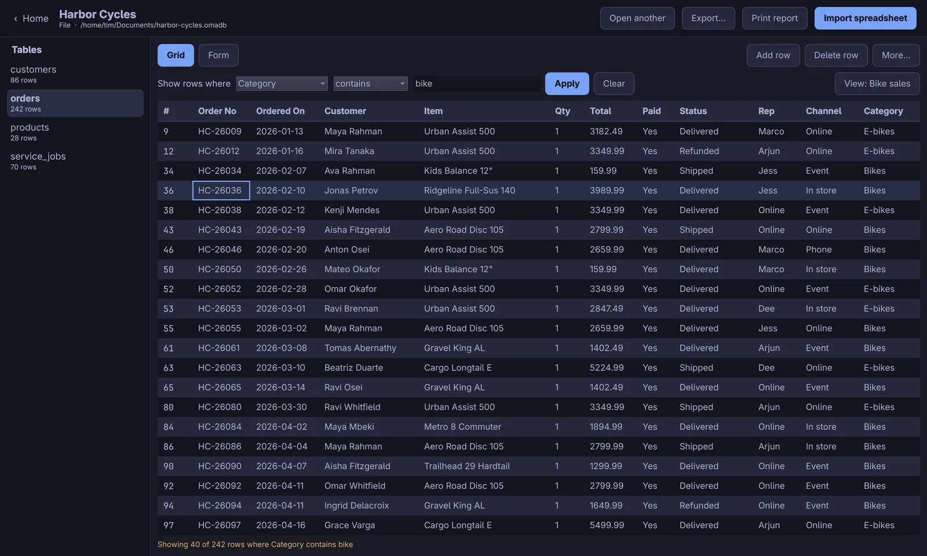Viewport: 927px width, 556px height.
Task: Switch to Grid view tab
Action: click(x=176, y=55)
